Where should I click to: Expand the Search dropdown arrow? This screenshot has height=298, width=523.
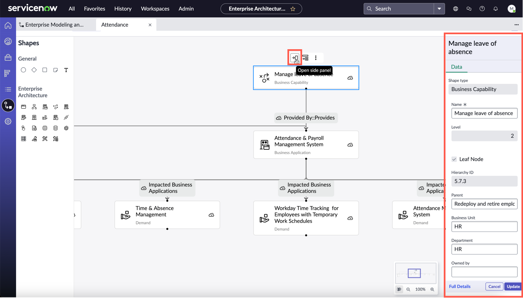tap(439, 9)
